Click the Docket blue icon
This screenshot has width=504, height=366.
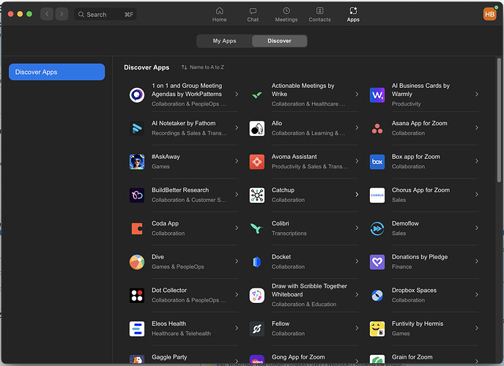[257, 261]
